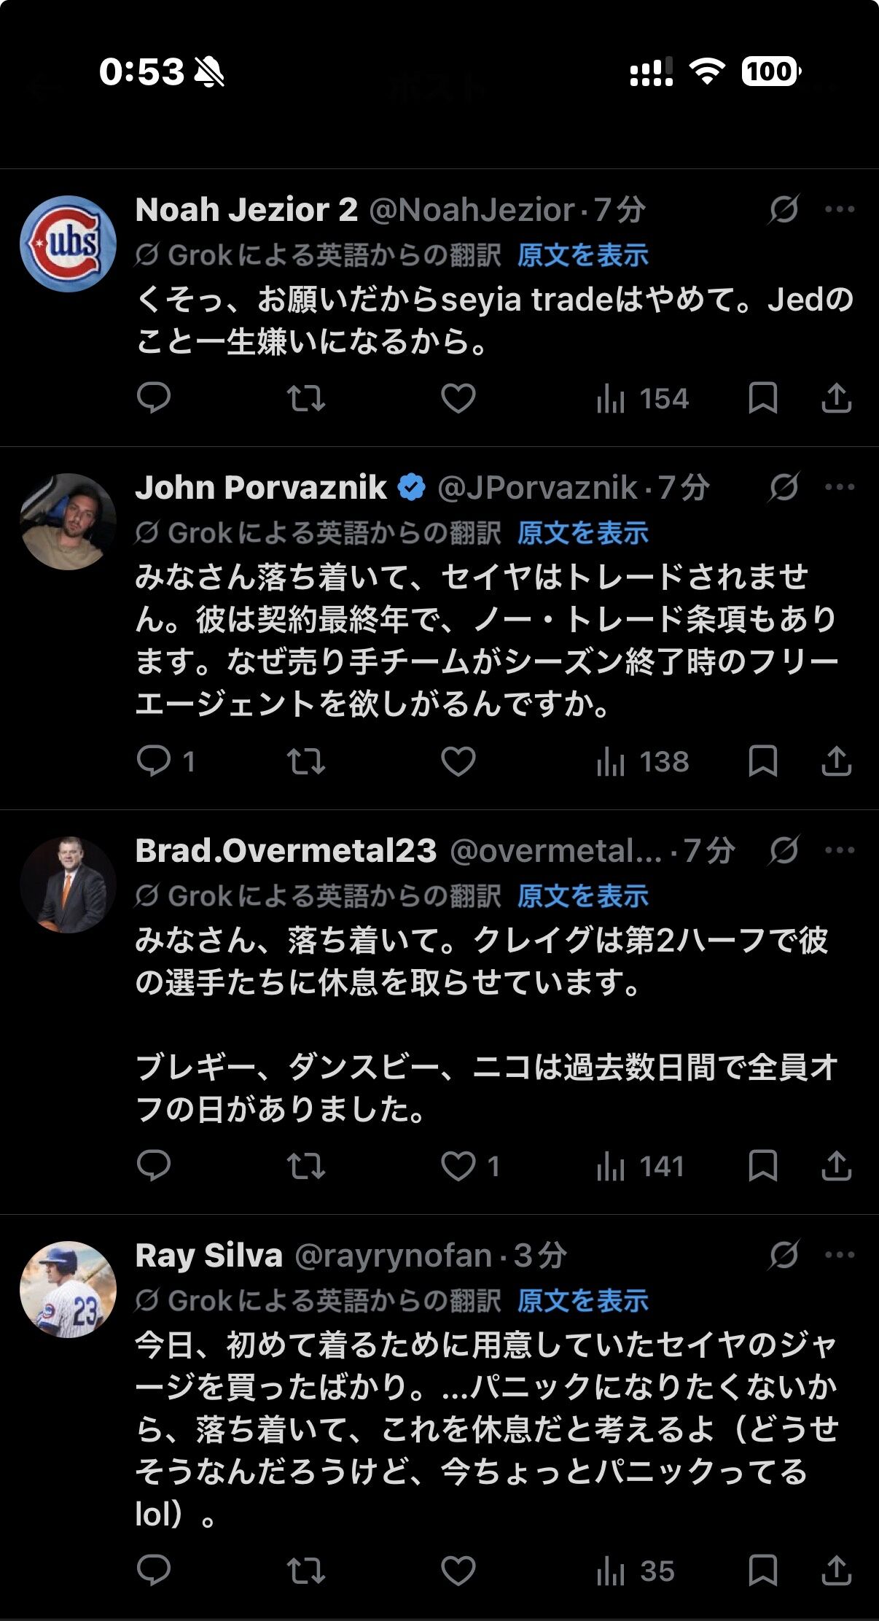This screenshot has height=1621, width=879.
Task: Reply to Noah Jezior 2's tweet
Action: point(153,398)
